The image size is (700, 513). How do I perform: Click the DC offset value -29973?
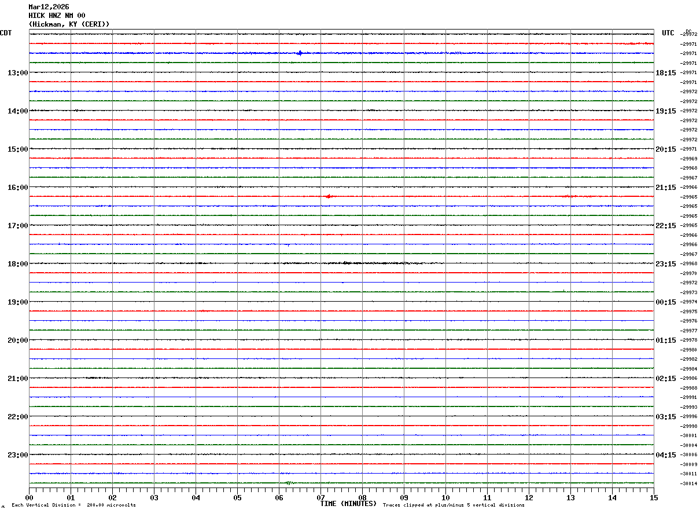click(x=689, y=292)
